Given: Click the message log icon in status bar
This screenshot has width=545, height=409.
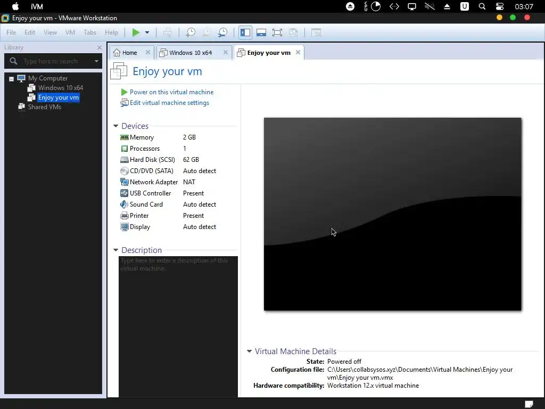Looking at the screenshot, I should [529, 404].
